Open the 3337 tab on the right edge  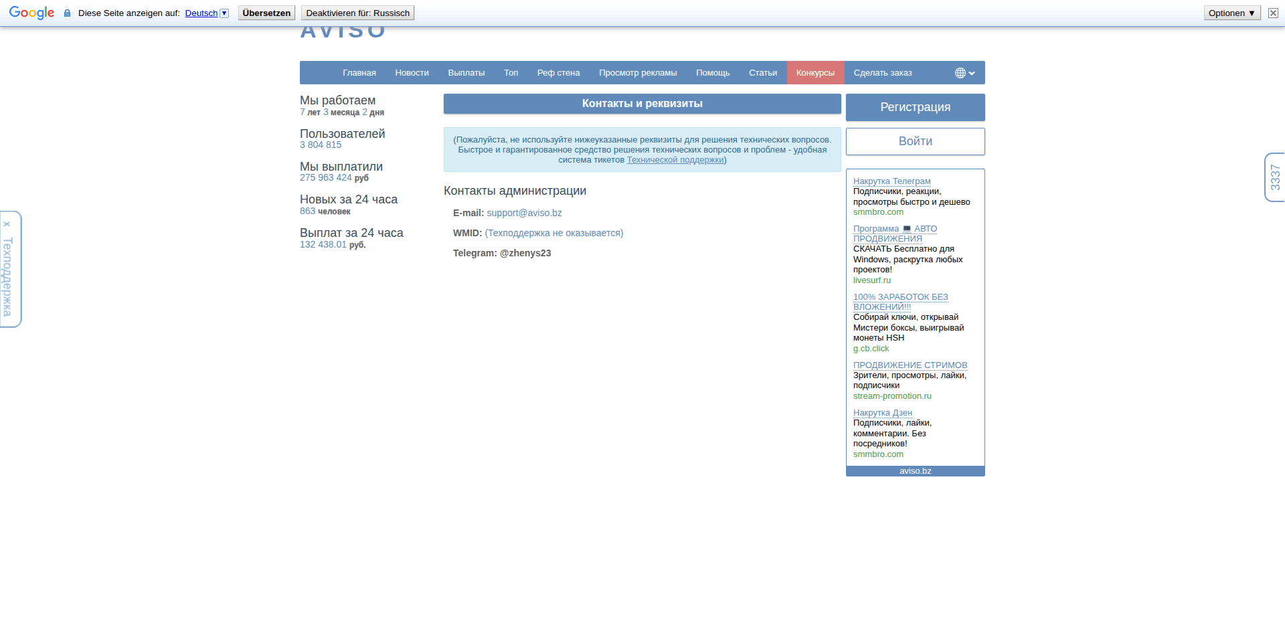[1276, 178]
